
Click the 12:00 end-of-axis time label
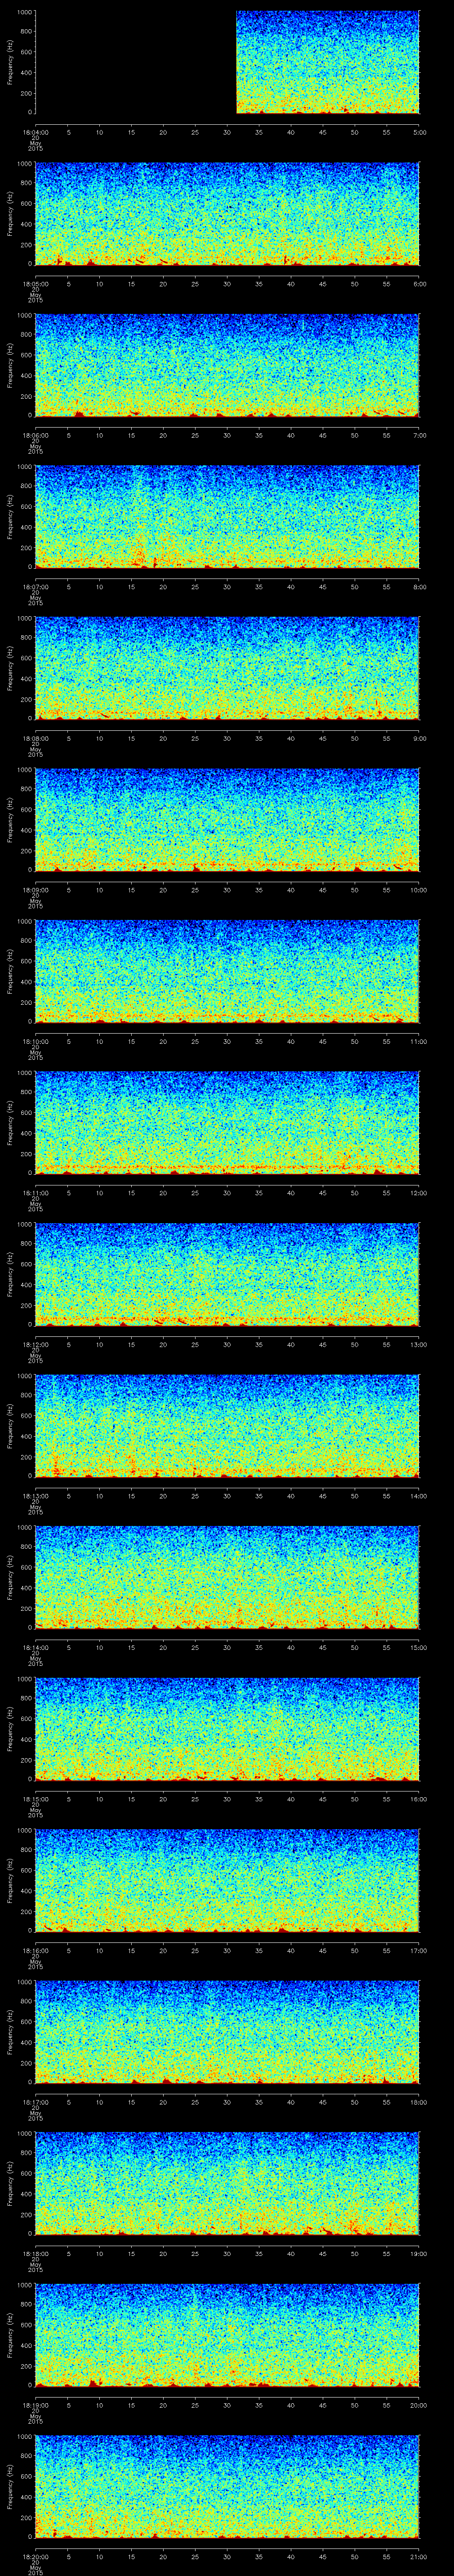pyautogui.click(x=419, y=1193)
